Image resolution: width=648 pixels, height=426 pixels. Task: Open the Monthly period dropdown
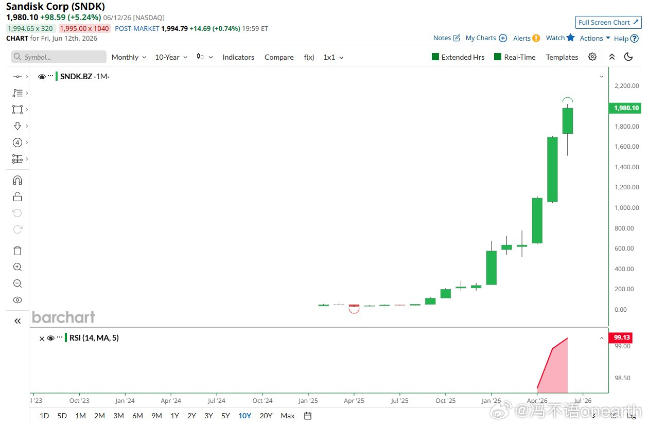tap(129, 57)
